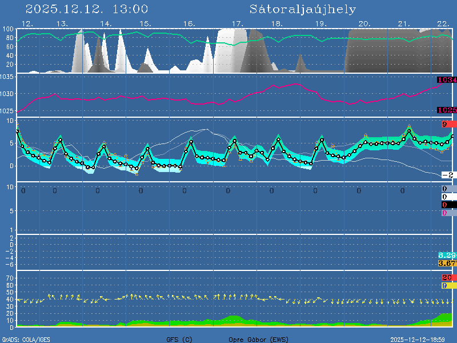Click the magenta precipitation 0 badge
Screen dimensions: 457x343
pos(446,213)
